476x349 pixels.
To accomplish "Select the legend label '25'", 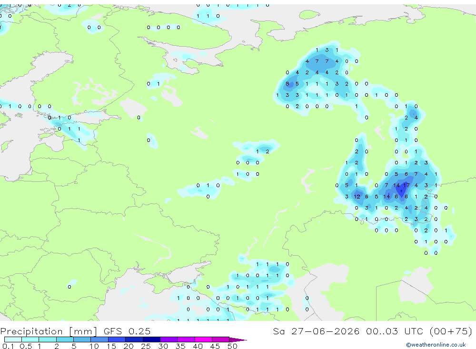I will 146,346.
